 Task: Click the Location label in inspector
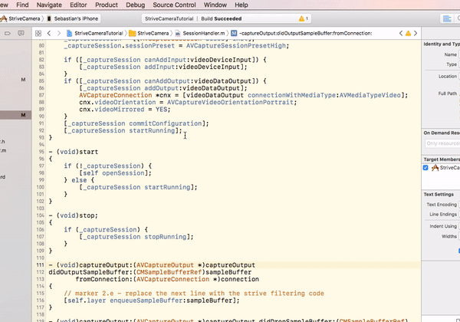[448, 76]
